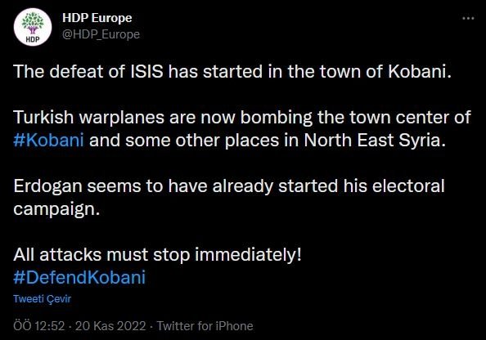Click the word ISIS in the tweet
This screenshot has height=340, width=486.
coord(146,72)
